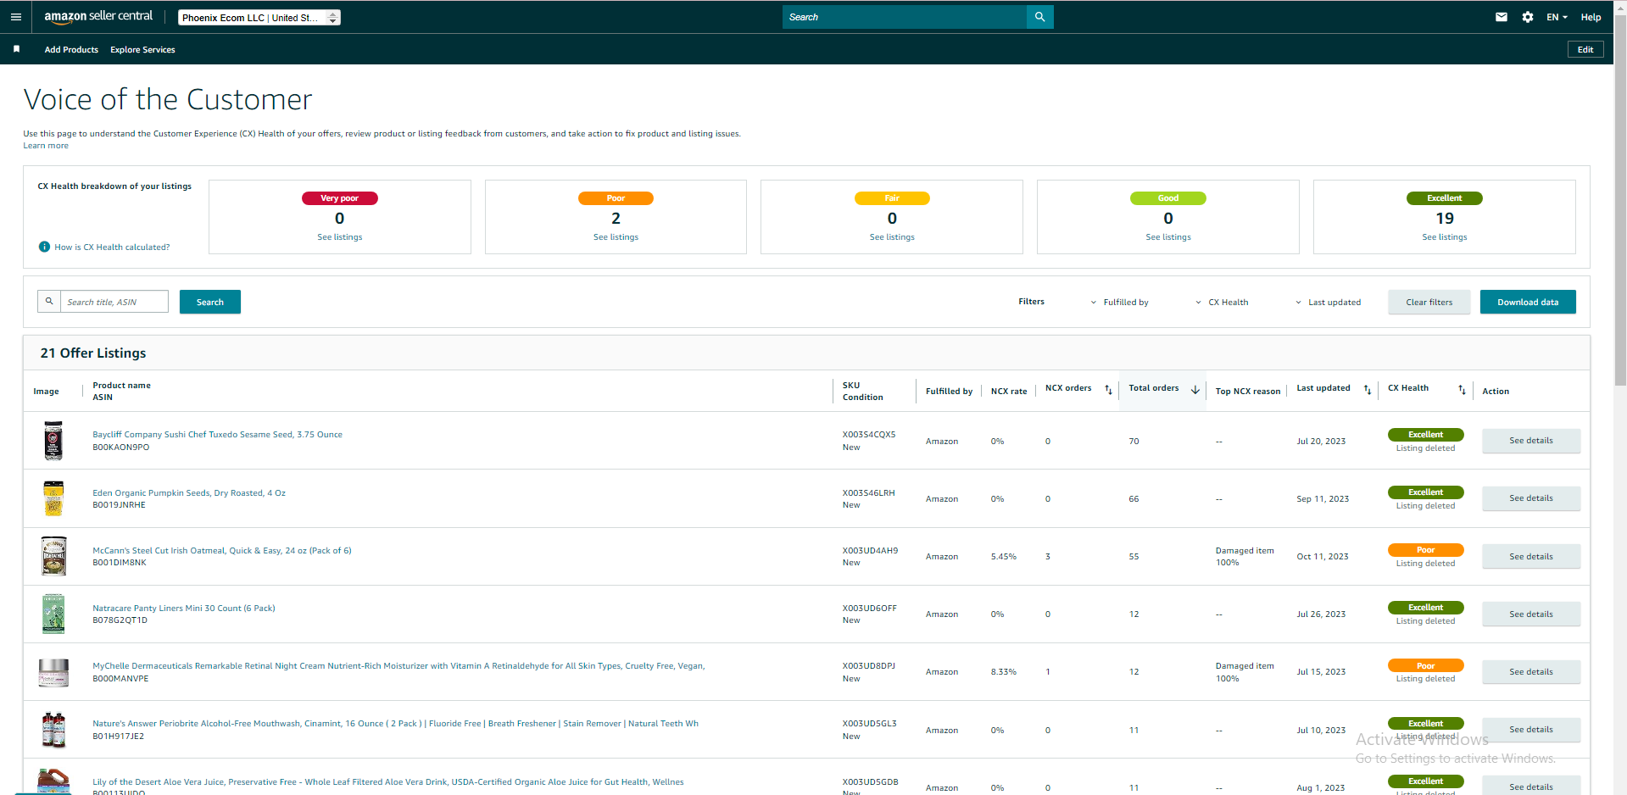The image size is (1627, 795).
Task: Open How is CX Health calculated link
Action: 112,247
